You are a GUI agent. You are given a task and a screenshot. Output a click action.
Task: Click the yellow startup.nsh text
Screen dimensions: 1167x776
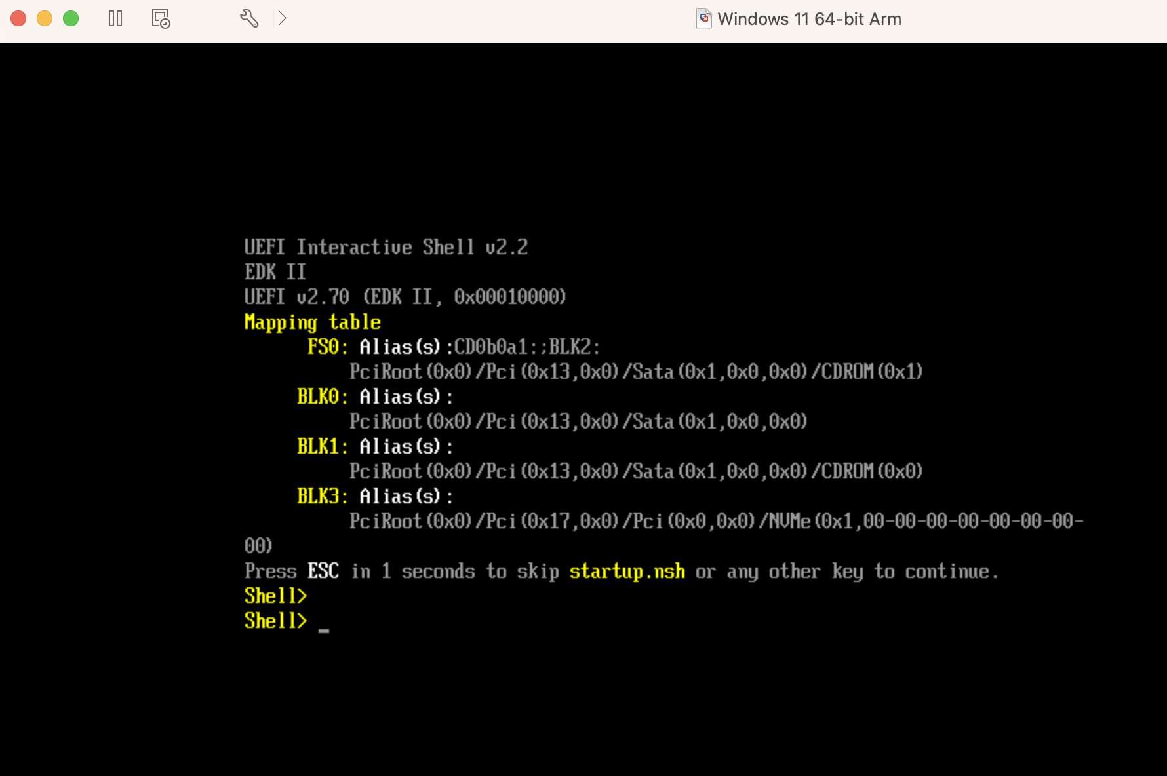coord(627,572)
